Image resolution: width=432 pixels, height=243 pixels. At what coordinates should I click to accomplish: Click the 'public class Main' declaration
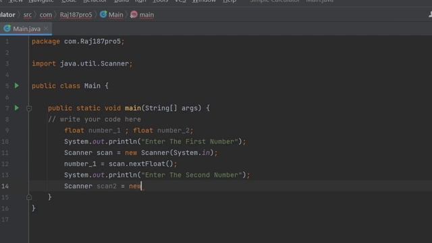[66, 86]
